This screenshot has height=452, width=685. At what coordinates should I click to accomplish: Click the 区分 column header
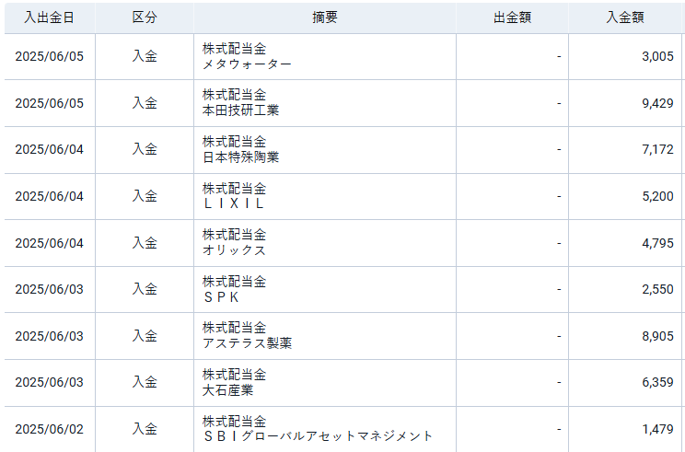(x=145, y=17)
